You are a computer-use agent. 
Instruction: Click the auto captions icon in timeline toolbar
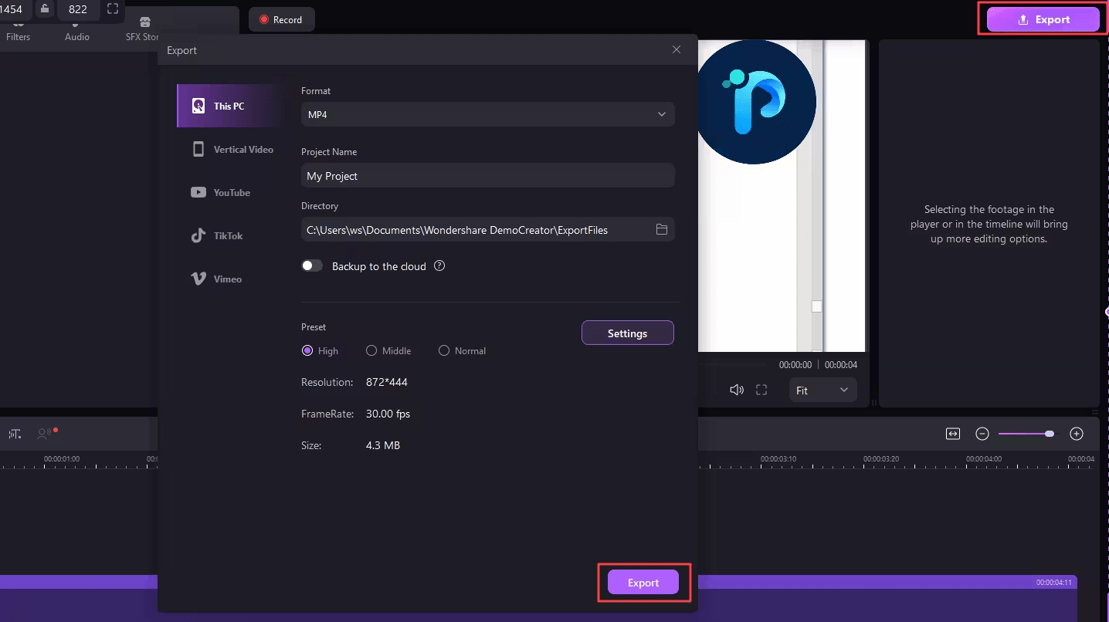pos(15,434)
